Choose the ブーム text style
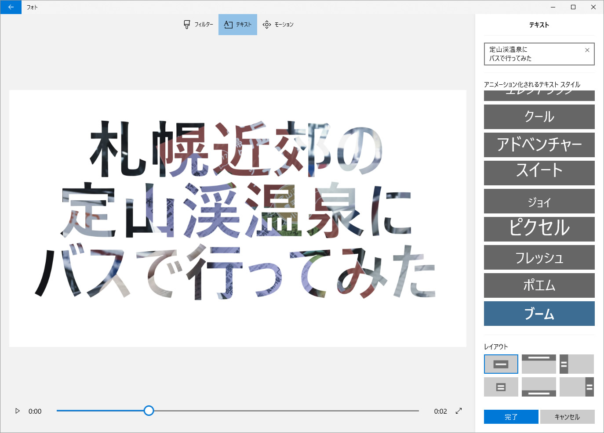The image size is (604, 433). coord(539,314)
